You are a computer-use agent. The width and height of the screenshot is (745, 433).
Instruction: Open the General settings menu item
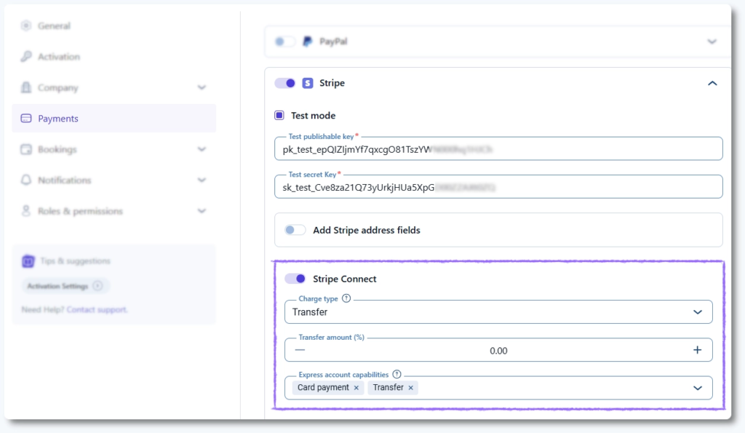tap(54, 25)
